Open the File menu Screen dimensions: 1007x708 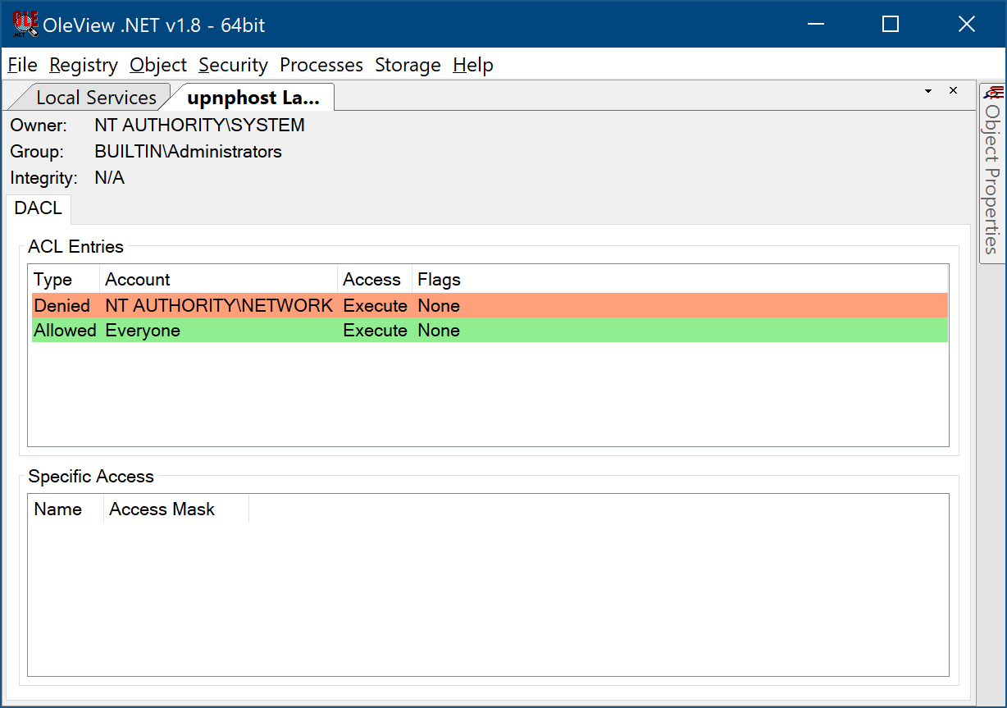point(22,65)
